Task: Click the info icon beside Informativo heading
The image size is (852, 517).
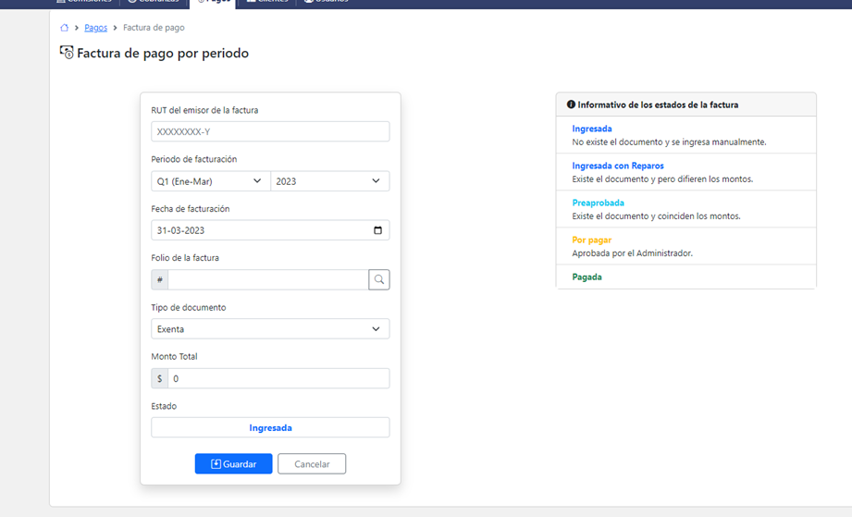Action: point(571,105)
